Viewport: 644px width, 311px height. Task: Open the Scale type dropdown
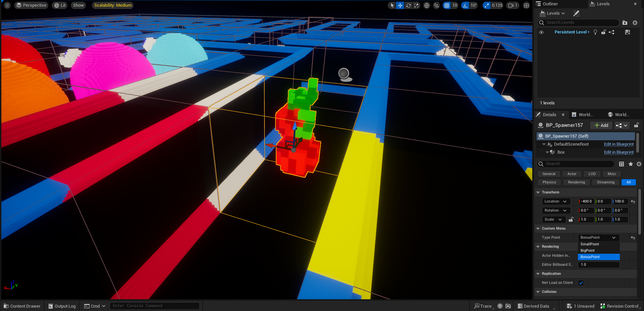point(554,220)
